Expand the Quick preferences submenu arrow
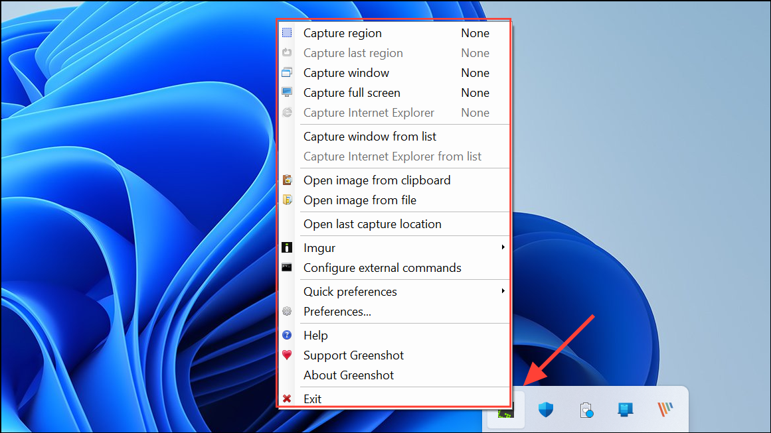This screenshot has width=771, height=433. (x=503, y=291)
